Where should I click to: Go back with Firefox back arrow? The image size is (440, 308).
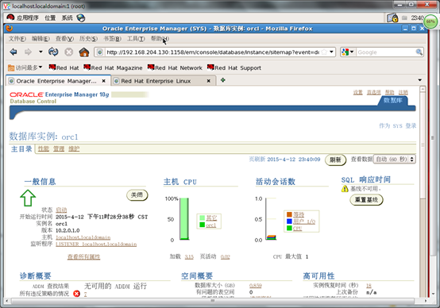coord(14,52)
